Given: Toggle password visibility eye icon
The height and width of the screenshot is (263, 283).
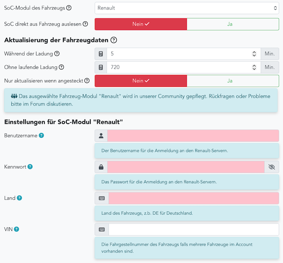Looking at the screenshot, I should pos(272,167).
